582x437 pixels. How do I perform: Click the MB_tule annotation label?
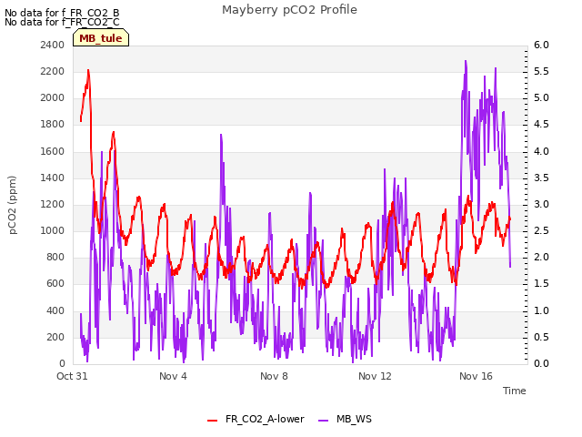101,38
